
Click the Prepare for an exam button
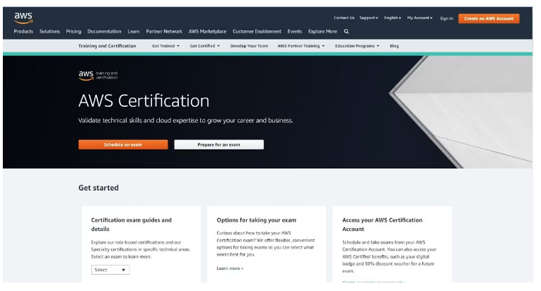click(219, 144)
